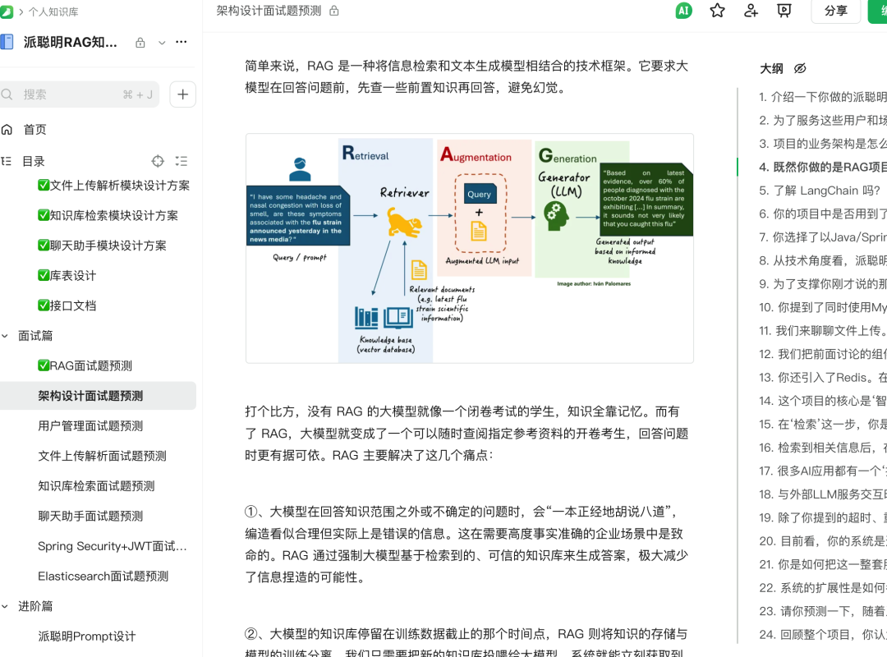
Task: Click the lock icon beside document title
Action: coord(334,11)
